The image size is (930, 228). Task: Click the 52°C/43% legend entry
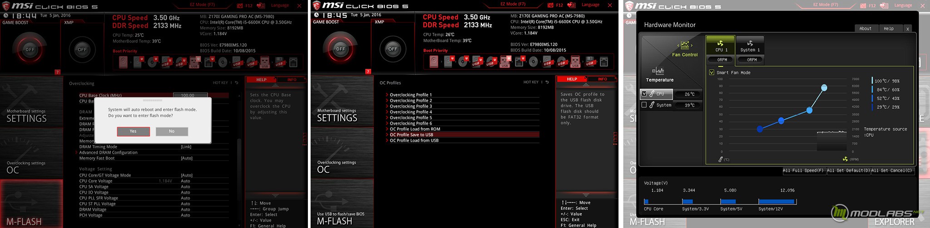[886, 98]
